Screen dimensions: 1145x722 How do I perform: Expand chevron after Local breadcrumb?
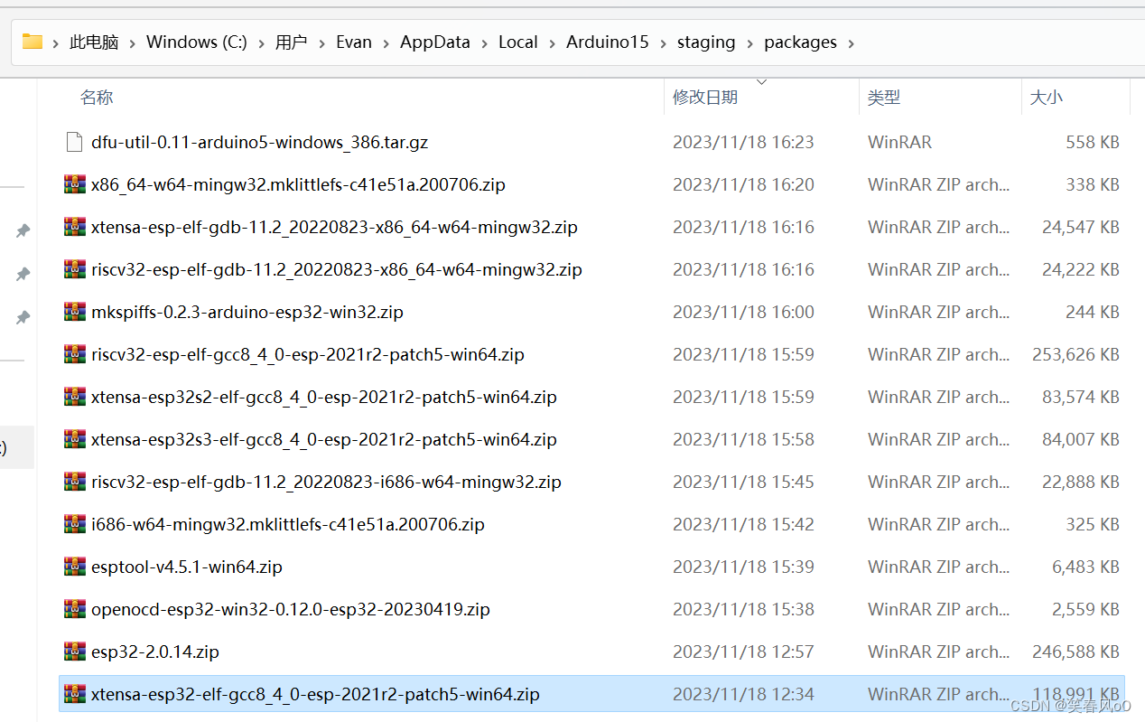[x=552, y=42]
